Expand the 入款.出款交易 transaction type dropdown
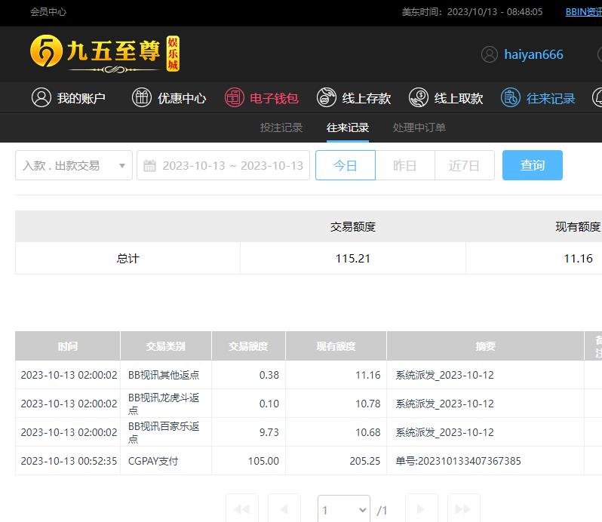Screen dimensions: 602x522 (x=74, y=165)
